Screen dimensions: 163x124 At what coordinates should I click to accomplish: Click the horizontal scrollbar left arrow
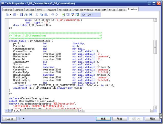click(80, 111)
